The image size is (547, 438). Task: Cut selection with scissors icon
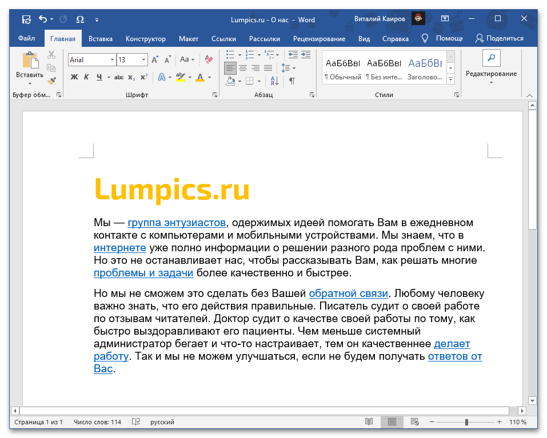coord(51,55)
